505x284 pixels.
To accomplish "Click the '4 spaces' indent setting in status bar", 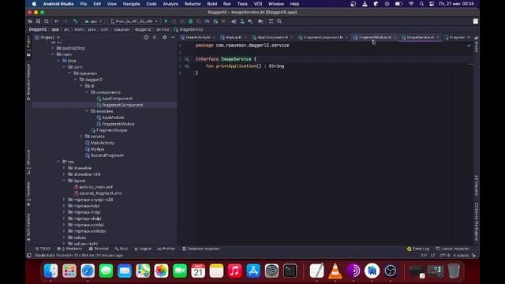I will click(x=461, y=256).
